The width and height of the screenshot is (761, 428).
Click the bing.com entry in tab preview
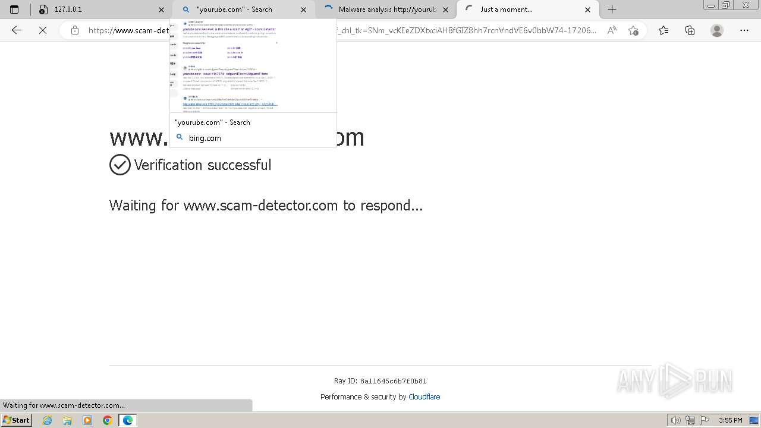click(205, 138)
